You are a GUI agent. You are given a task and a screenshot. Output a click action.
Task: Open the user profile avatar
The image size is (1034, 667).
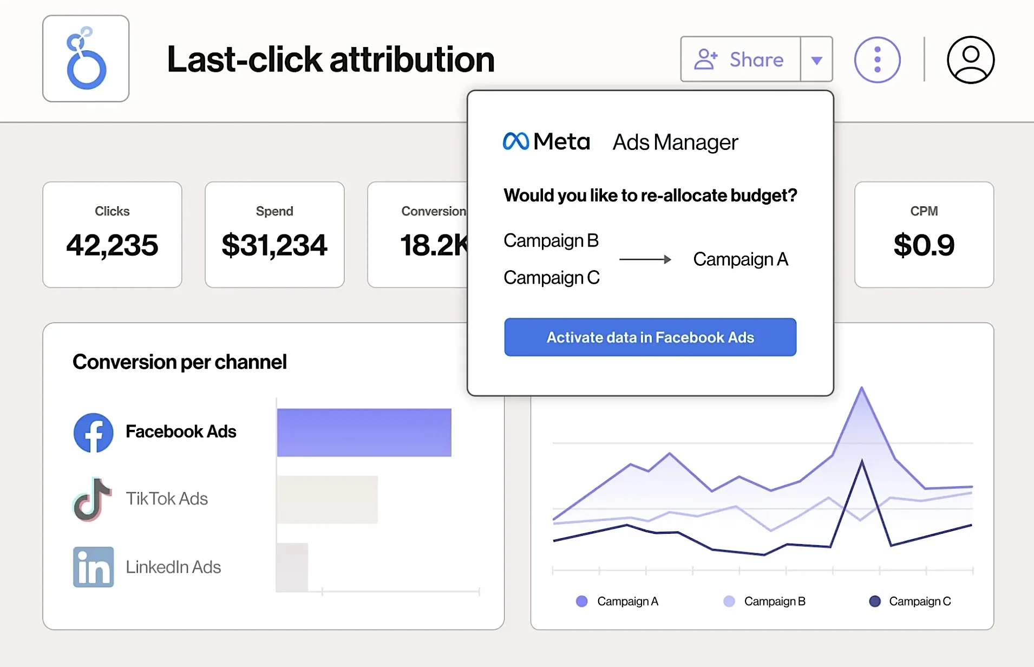(x=970, y=60)
